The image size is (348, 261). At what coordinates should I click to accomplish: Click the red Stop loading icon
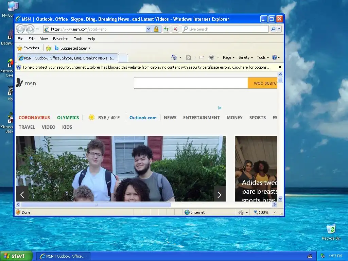175,29
